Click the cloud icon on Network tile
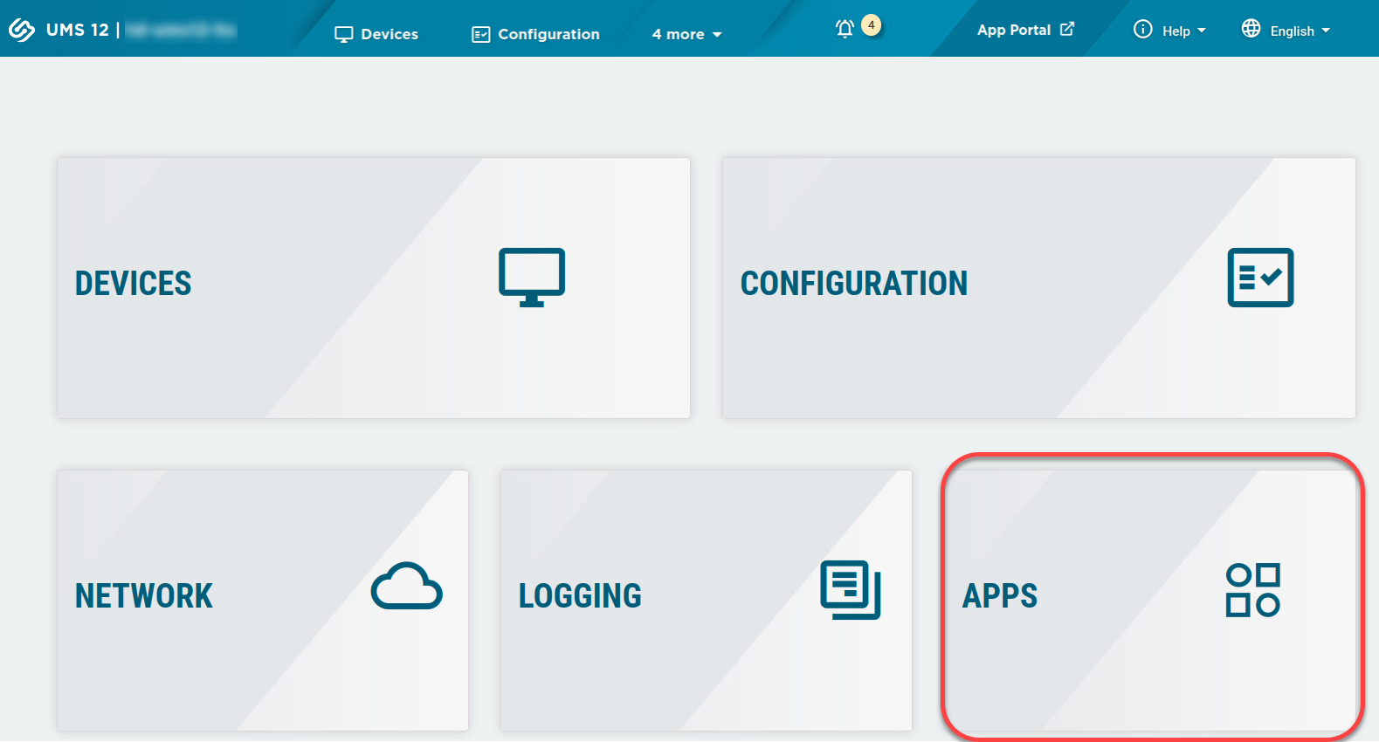The width and height of the screenshot is (1379, 742). pyautogui.click(x=407, y=587)
